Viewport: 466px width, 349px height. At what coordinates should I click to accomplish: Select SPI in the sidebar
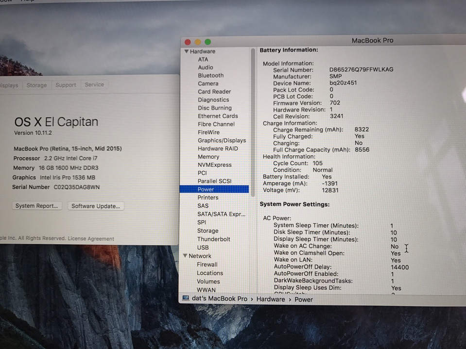point(202,222)
